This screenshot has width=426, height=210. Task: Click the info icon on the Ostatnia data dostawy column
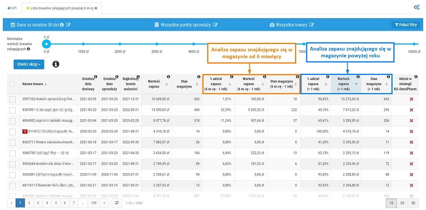point(95,77)
